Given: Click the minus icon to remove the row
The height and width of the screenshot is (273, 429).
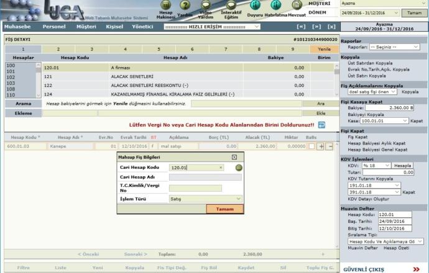Looking at the screenshot, I should (330, 146).
